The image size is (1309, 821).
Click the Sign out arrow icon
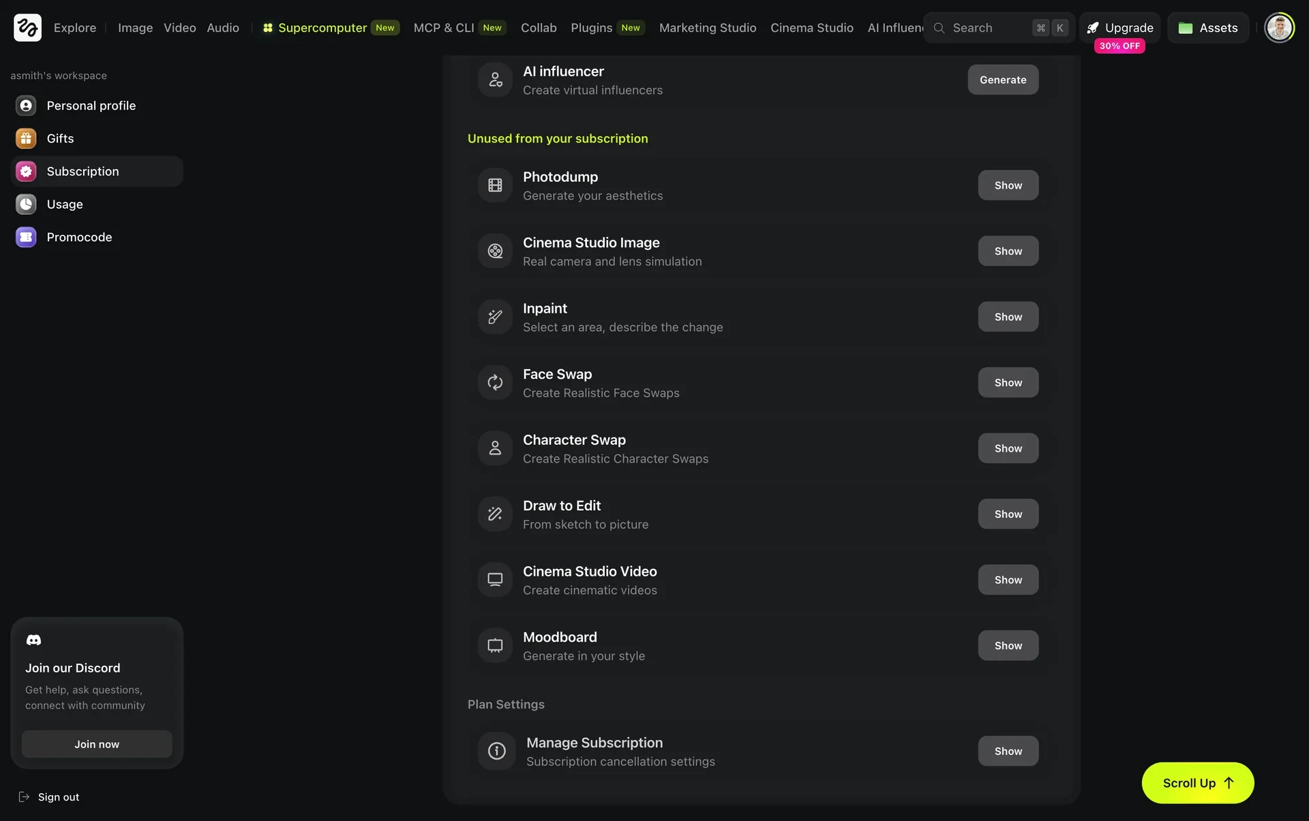point(24,796)
